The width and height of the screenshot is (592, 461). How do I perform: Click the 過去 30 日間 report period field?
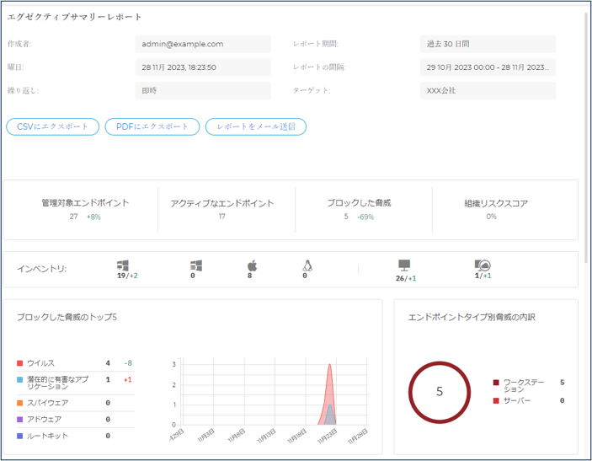tap(488, 44)
